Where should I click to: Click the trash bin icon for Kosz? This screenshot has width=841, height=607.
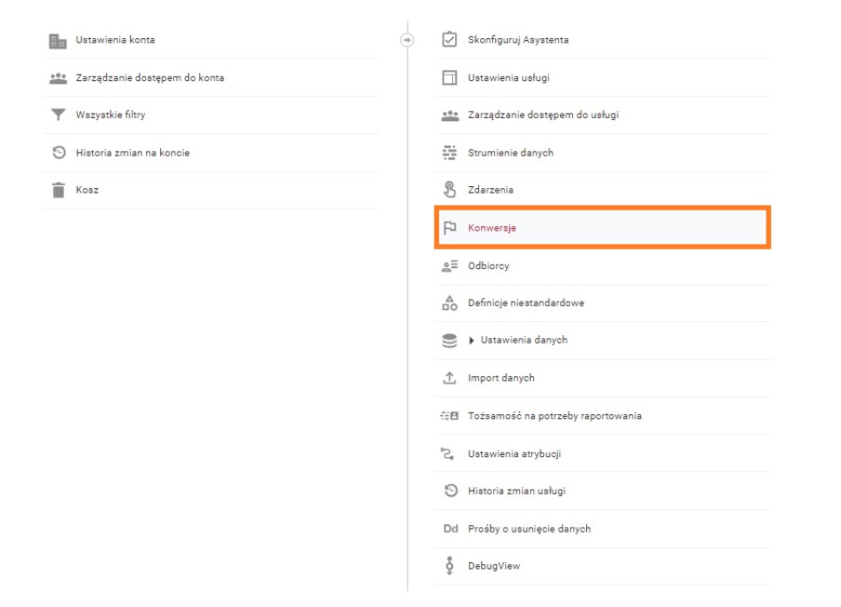coord(58,190)
